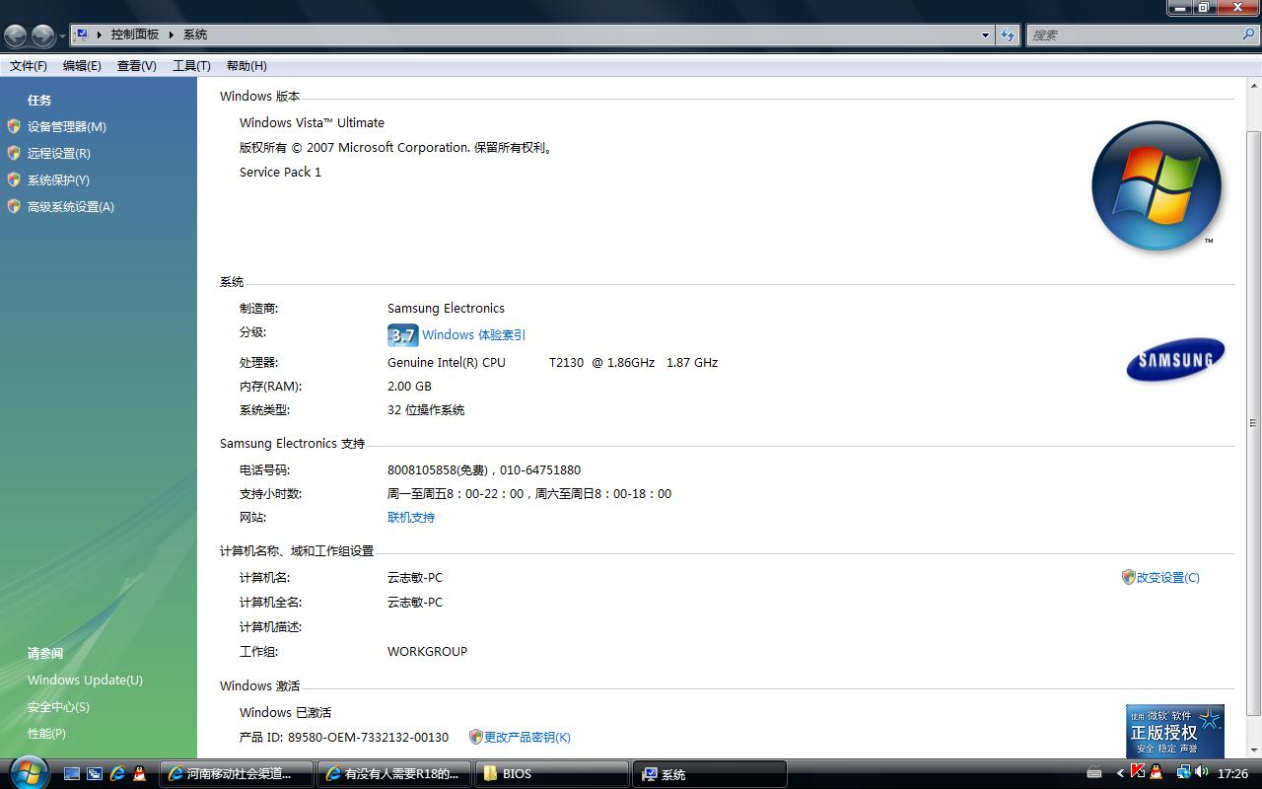This screenshot has width=1262, height=789.
Task: Click 改变设置(C) to change computer name
Action: pyautogui.click(x=1168, y=577)
